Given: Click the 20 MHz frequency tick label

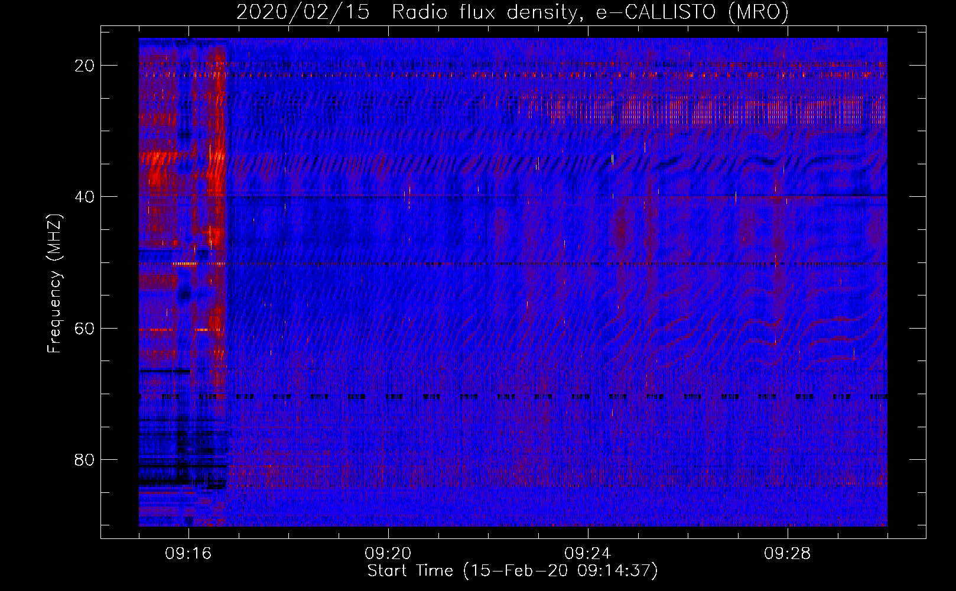Looking at the screenshot, I should [x=84, y=66].
